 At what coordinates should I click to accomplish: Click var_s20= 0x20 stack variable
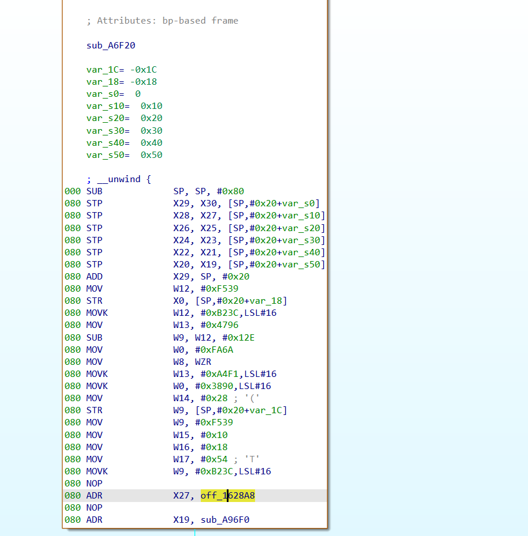[x=124, y=118]
